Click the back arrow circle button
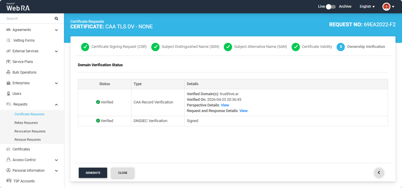402x188 pixels. [x=379, y=173]
